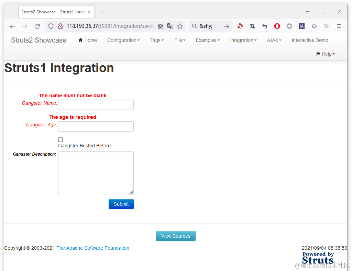Expand the File dropdown menu
This screenshot has height=271, width=352.
[180, 41]
